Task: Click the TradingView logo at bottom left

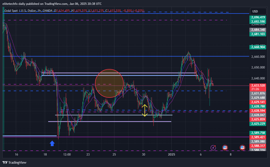Action: tap(14, 162)
